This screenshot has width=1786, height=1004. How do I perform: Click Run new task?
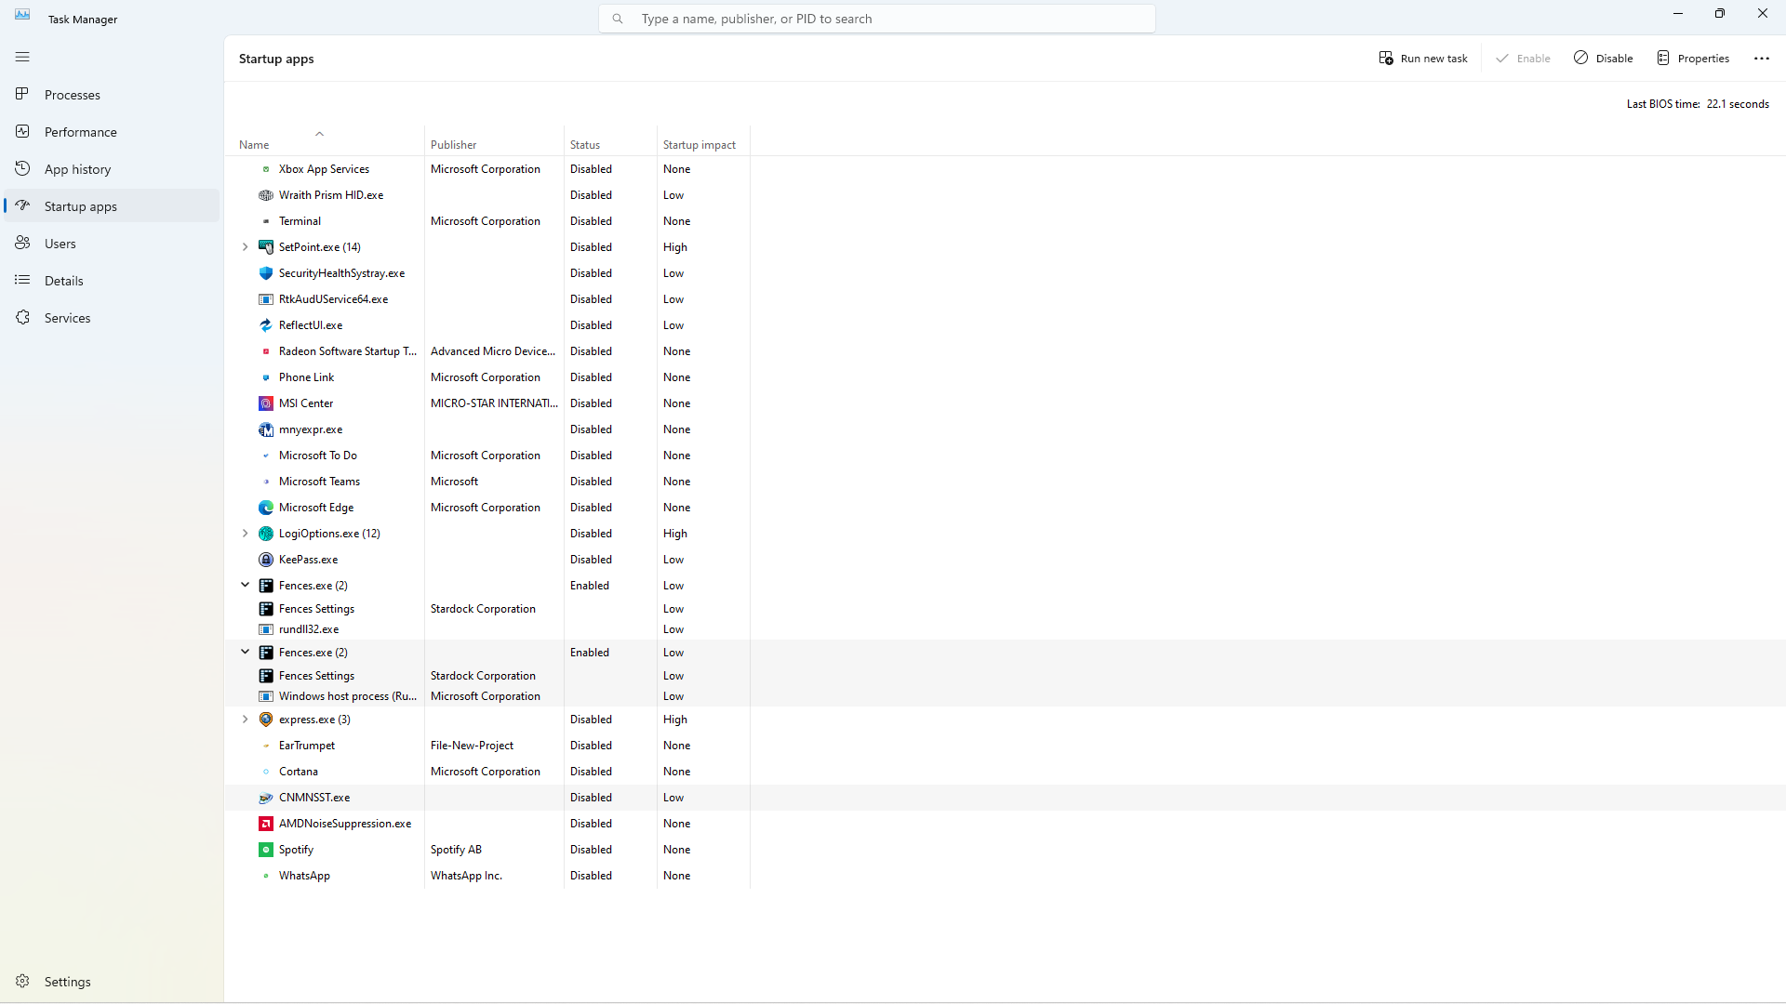[1423, 58]
